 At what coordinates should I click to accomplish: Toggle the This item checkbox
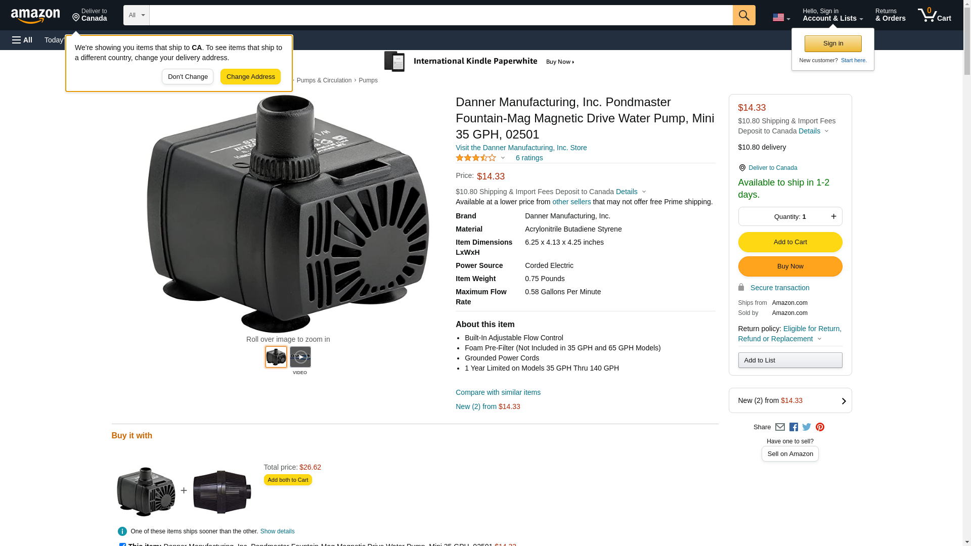click(x=122, y=545)
